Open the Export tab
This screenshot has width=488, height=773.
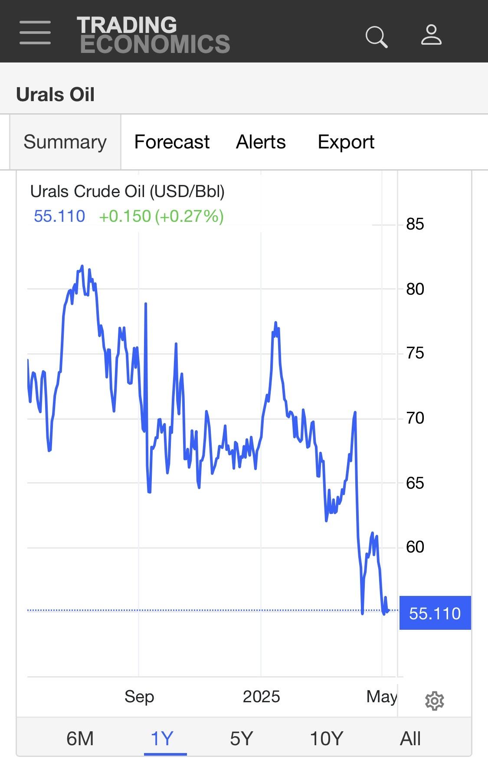[x=346, y=142]
